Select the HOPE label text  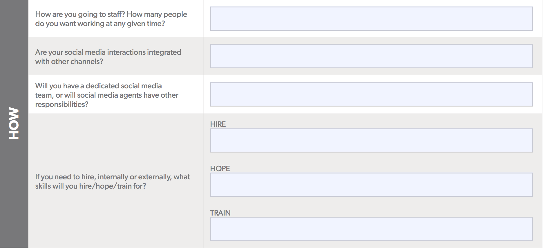tap(220, 169)
